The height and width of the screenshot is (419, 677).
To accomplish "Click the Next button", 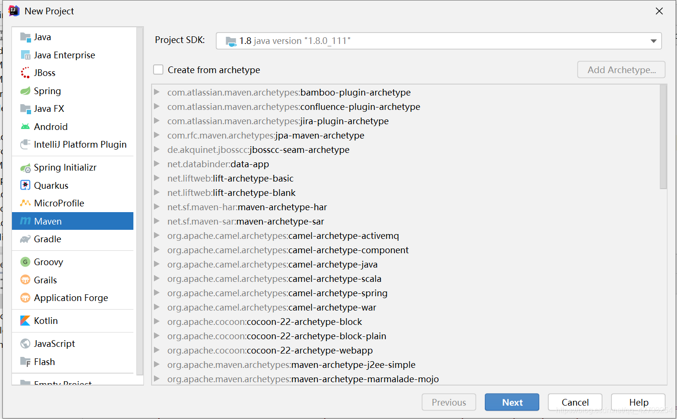I will click(x=512, y=402).
